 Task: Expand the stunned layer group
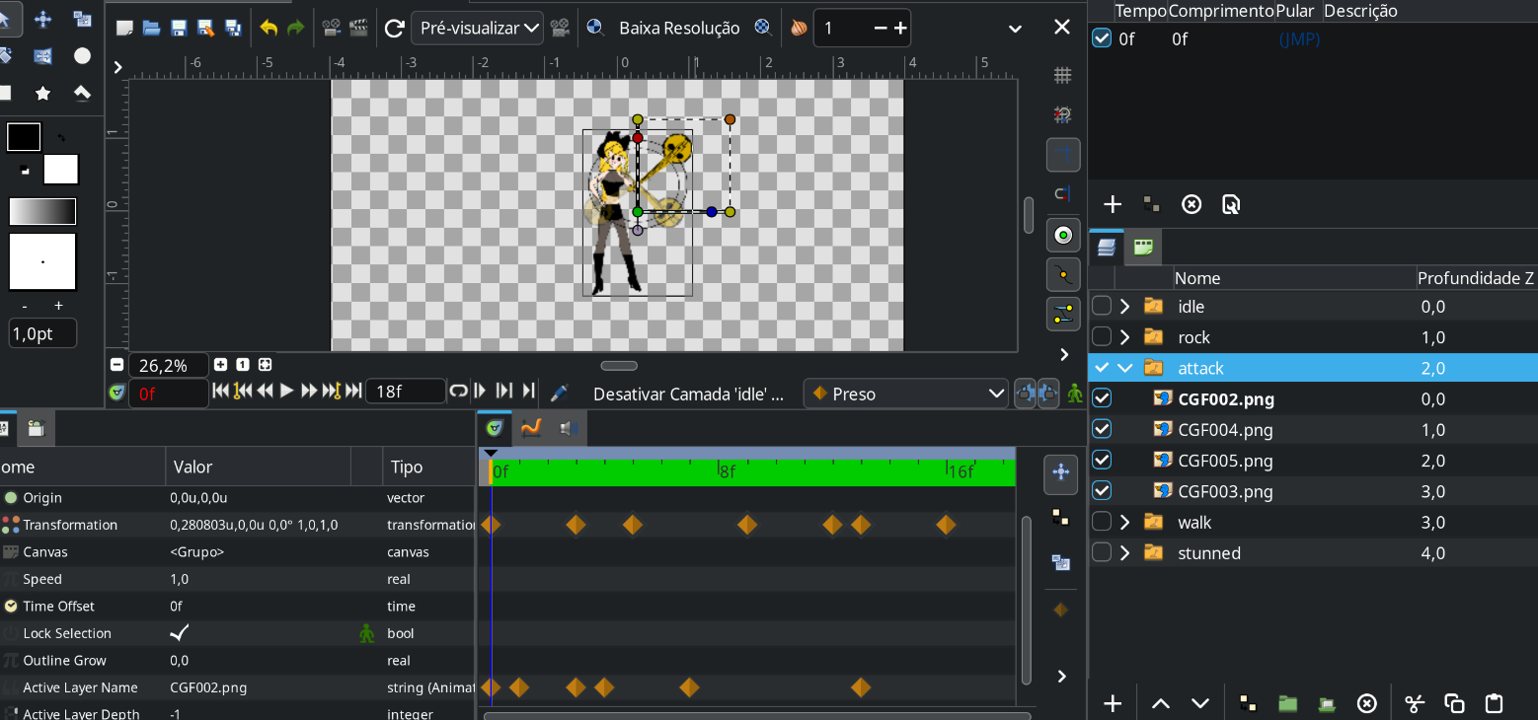pyautogui.click(x=1125, y=552)
